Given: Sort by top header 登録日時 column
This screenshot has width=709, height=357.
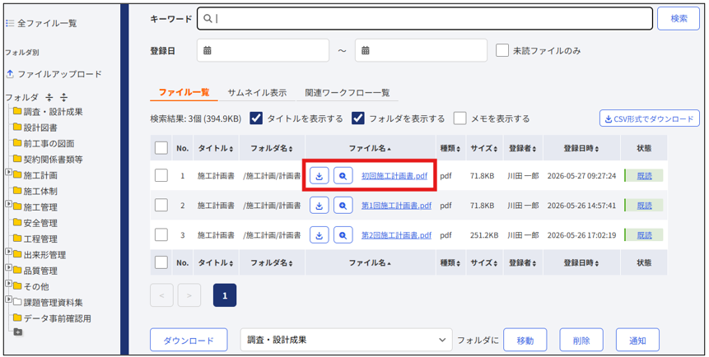Looking at the screenshot, I should (581, 148).
